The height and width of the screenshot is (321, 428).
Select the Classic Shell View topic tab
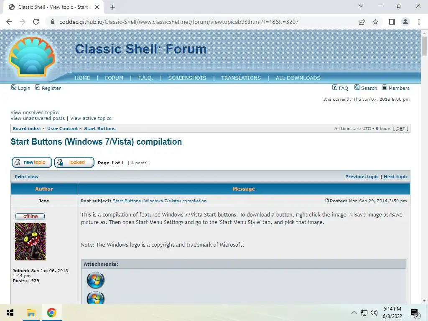(53, 8)
